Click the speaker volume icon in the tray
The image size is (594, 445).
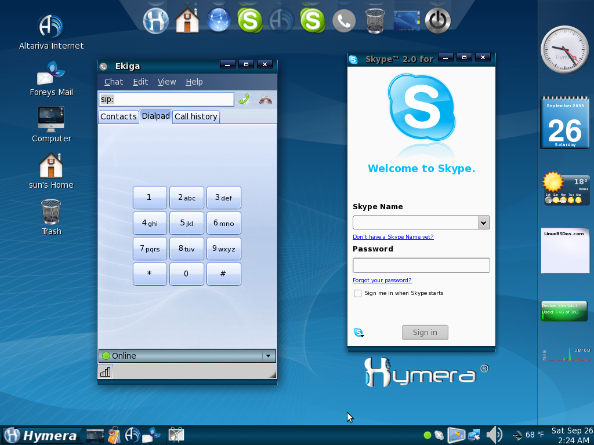tap(494, 435)
